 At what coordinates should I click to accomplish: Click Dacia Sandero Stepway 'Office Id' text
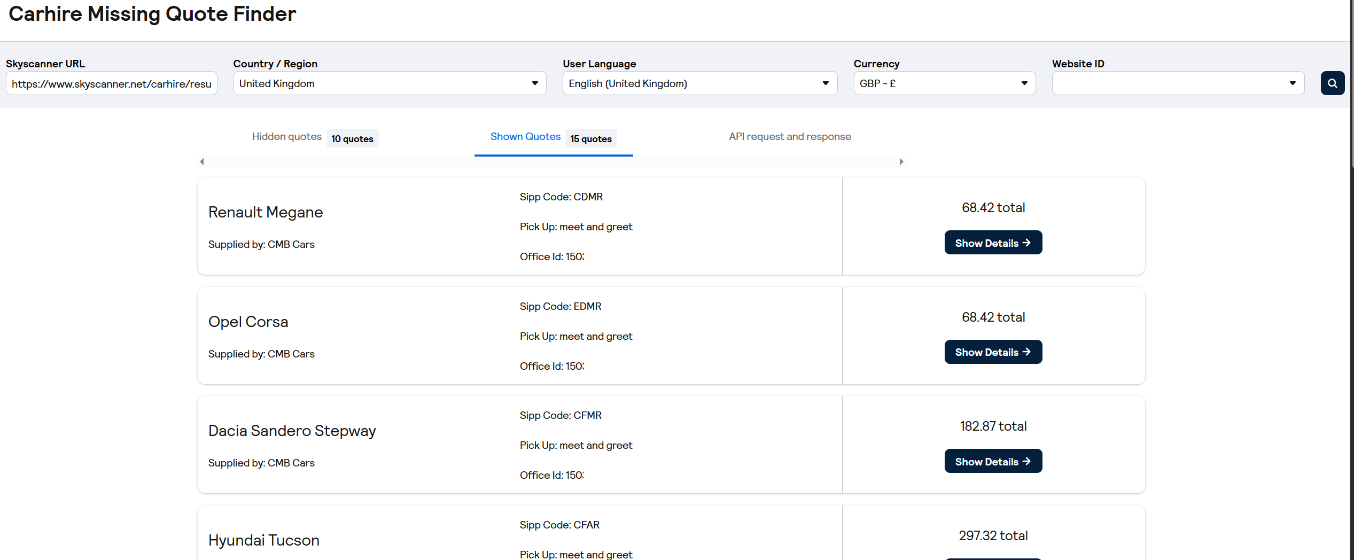[551, 476]
